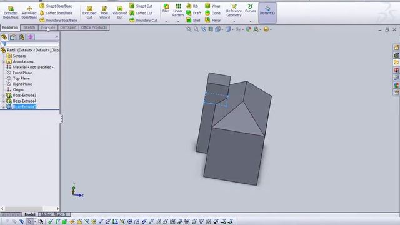Select Material <not specified> item
The height and width of the screenshot is (225, 400).
(30, 67)
